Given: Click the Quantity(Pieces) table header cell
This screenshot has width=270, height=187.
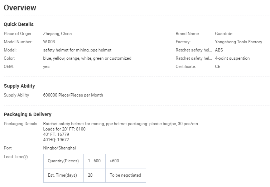Looking at the screenshot, I should (63, 161).
